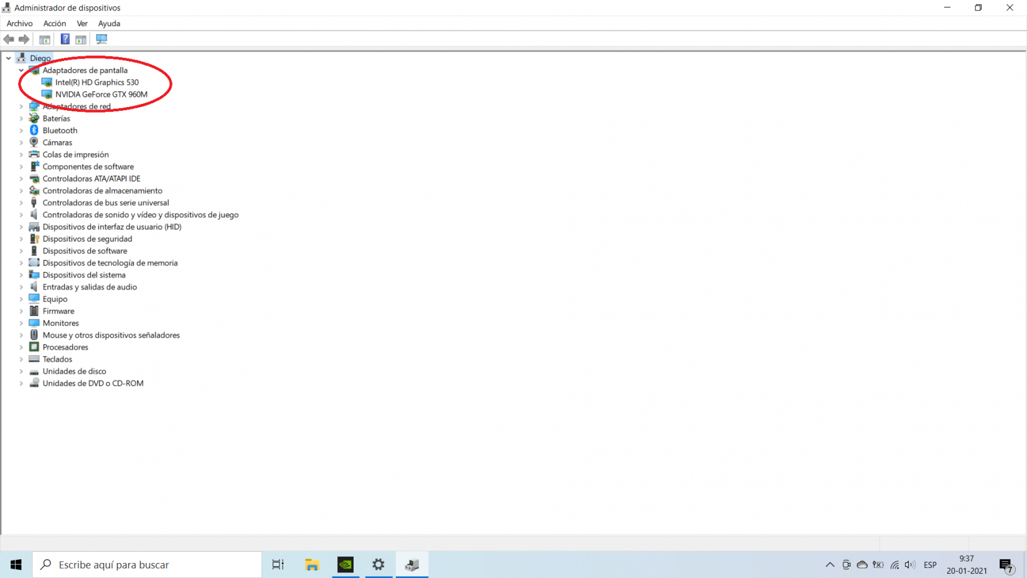
Task: Click the Bluetooth category icon
Action: click(34, 131)
